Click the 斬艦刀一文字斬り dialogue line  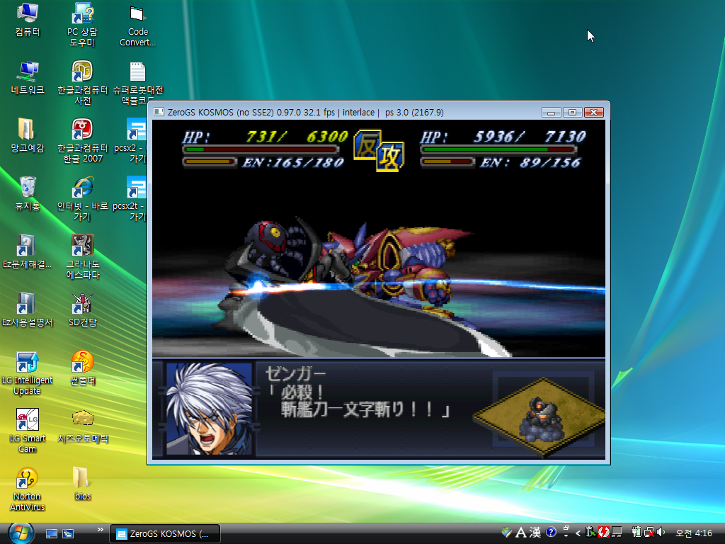click(365, 409)
